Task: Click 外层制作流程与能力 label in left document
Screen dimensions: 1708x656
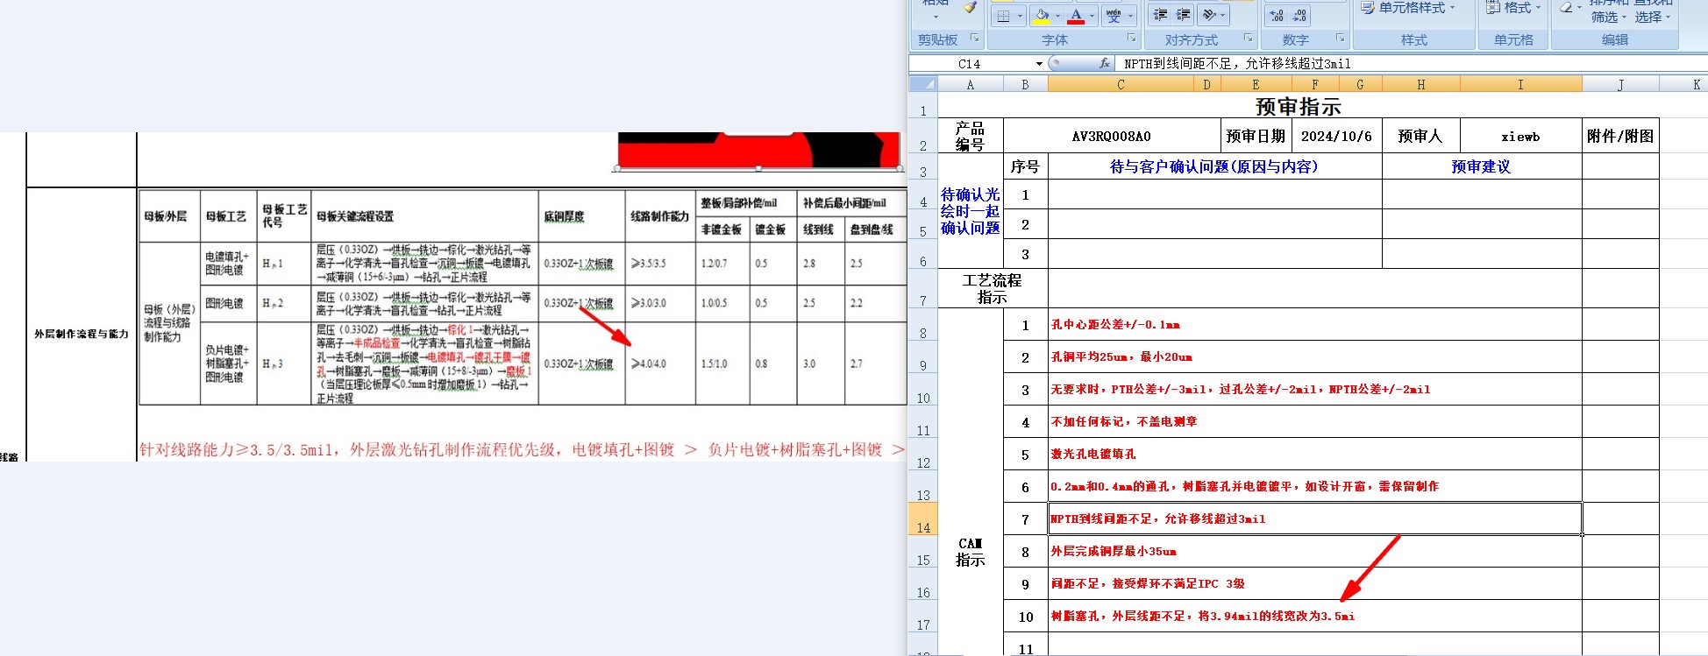Action: pyautogui.click(x=82, y=334)
